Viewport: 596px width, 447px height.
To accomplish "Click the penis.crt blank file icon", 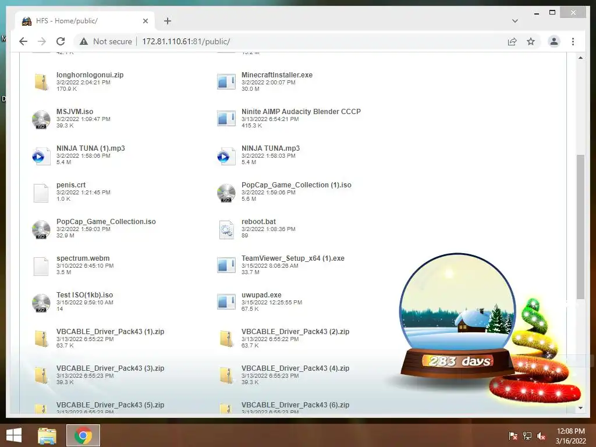I will pos(41,193).
